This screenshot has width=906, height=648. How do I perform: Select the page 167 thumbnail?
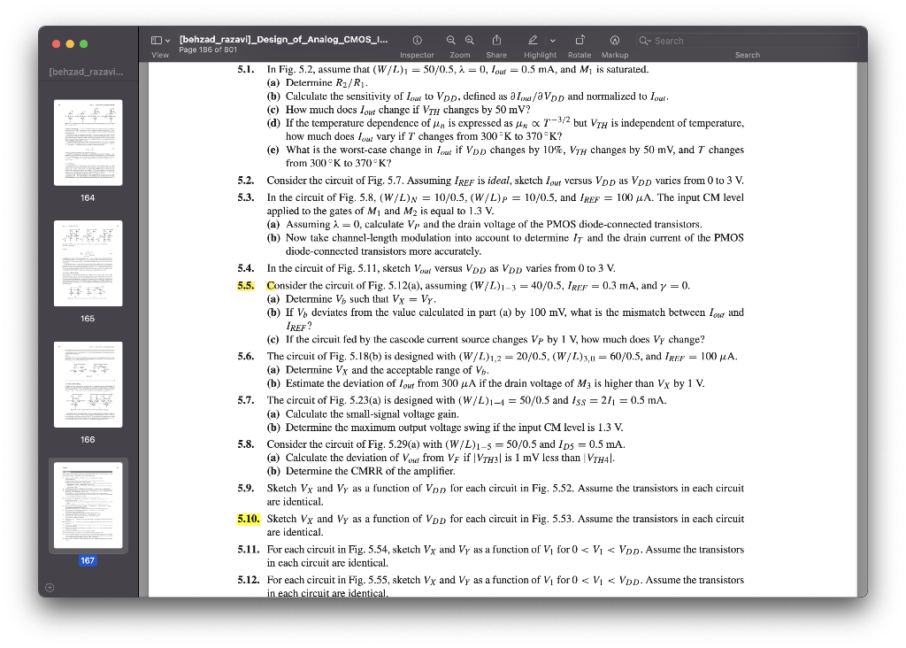click(88, 505)
